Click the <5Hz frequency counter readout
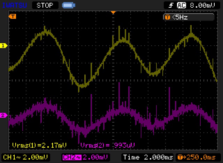This screenshot has height=163, width=223. click(180, 17)
